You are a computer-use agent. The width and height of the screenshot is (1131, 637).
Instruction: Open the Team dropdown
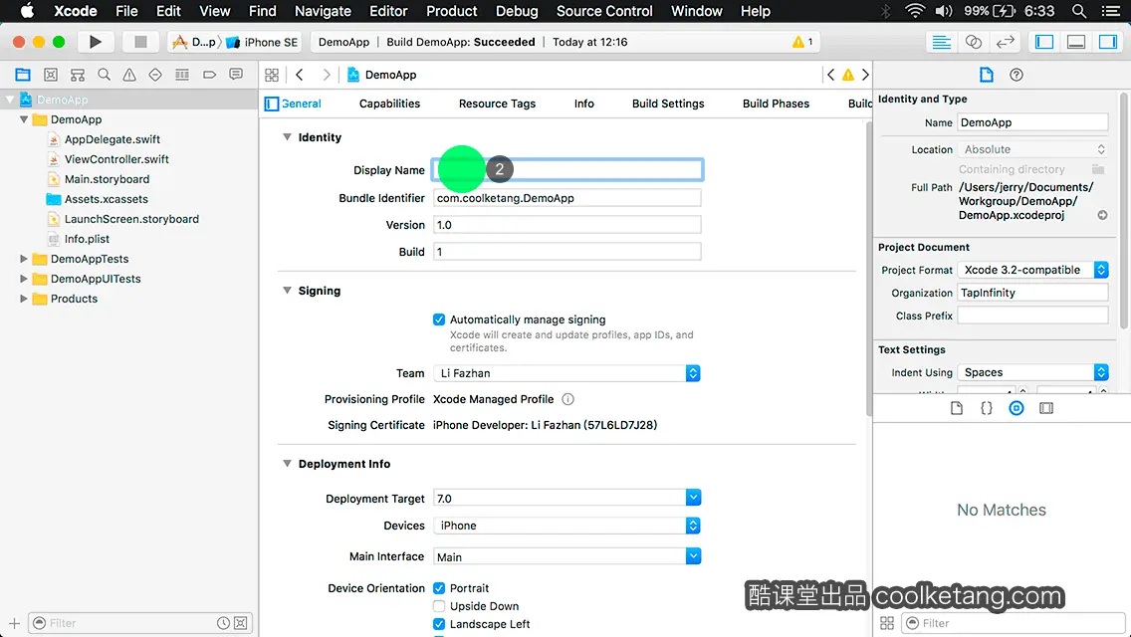click(x=566, y=373)
